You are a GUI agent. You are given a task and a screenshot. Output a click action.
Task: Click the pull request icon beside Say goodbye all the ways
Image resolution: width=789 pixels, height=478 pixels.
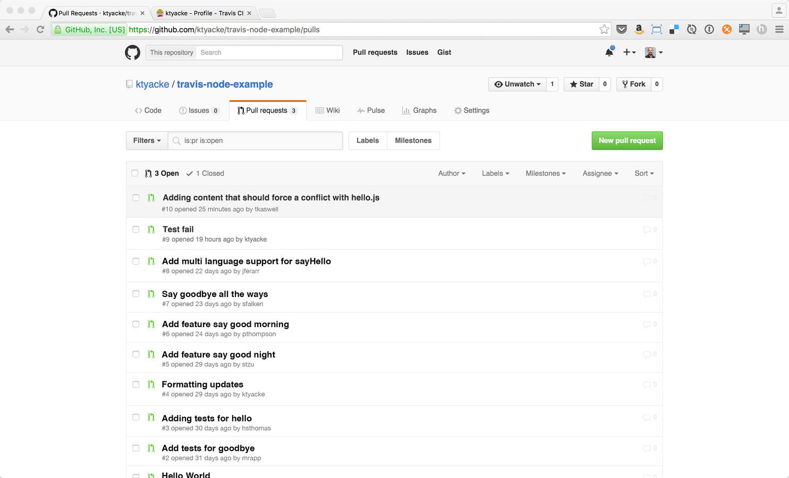[151, 294]
